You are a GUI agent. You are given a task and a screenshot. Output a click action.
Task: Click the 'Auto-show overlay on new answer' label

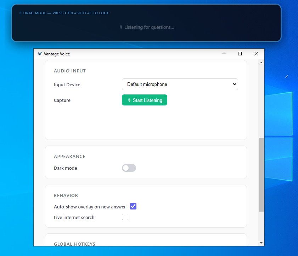point(90,207)
